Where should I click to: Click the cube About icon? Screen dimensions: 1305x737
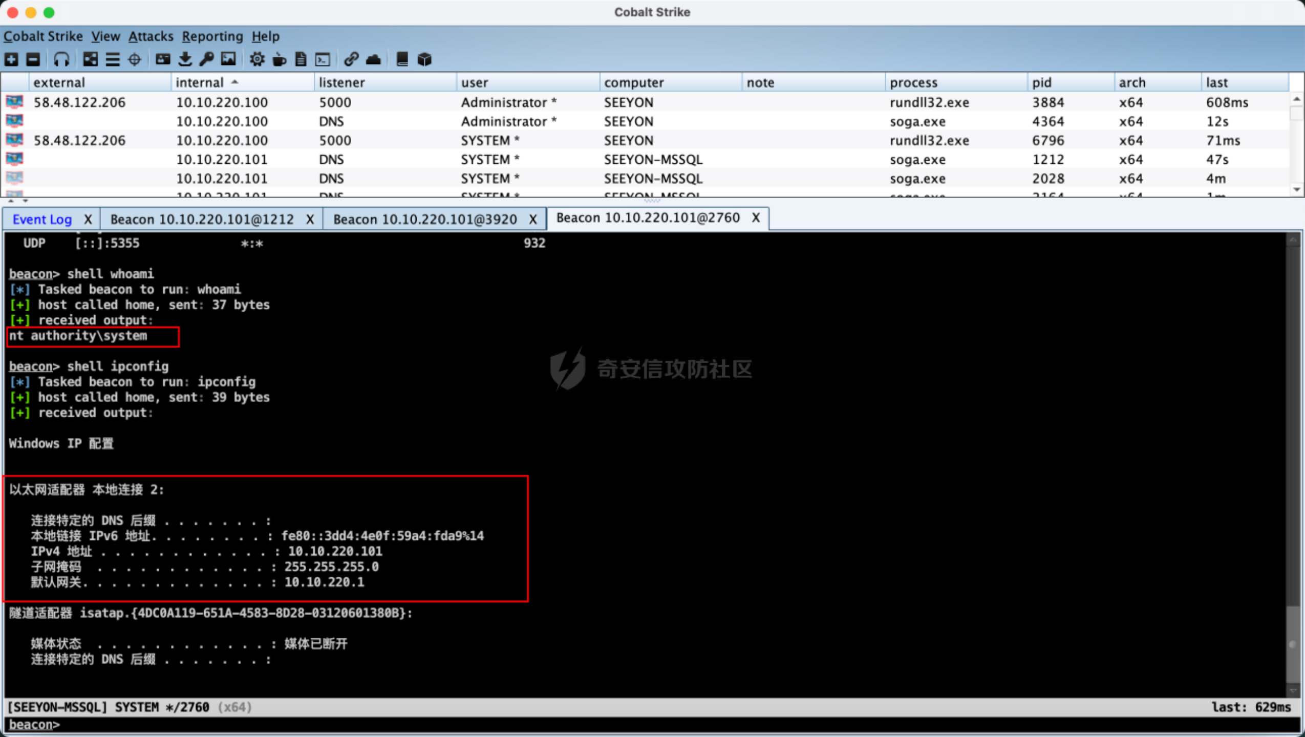pyautogui.click(x=424, y=59)
